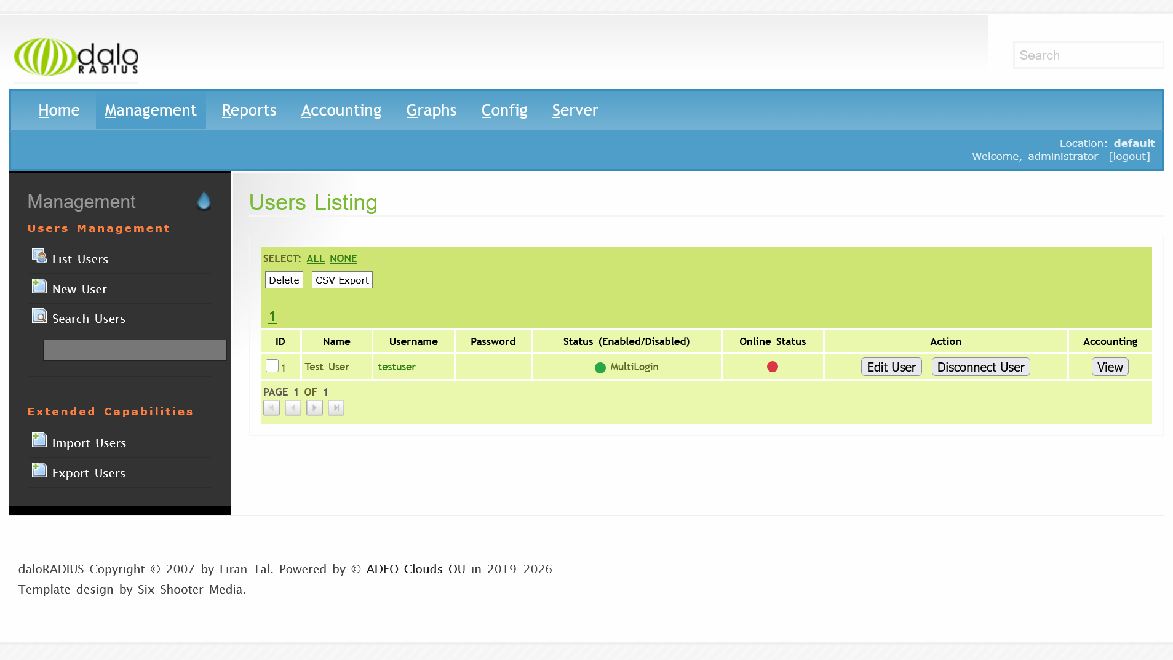Click the red online status dot
1173x660 pixels.
pyautogui.click(x=773, y=367)
